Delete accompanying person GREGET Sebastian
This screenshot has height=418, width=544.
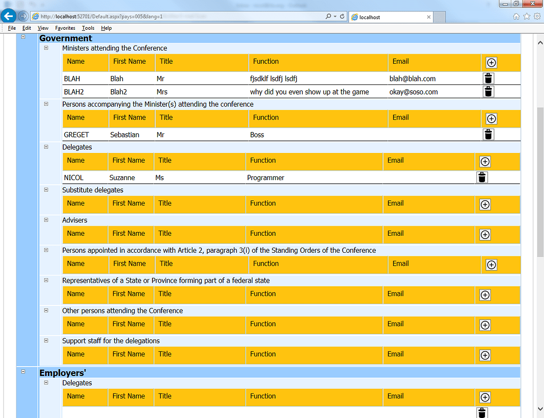488,134
